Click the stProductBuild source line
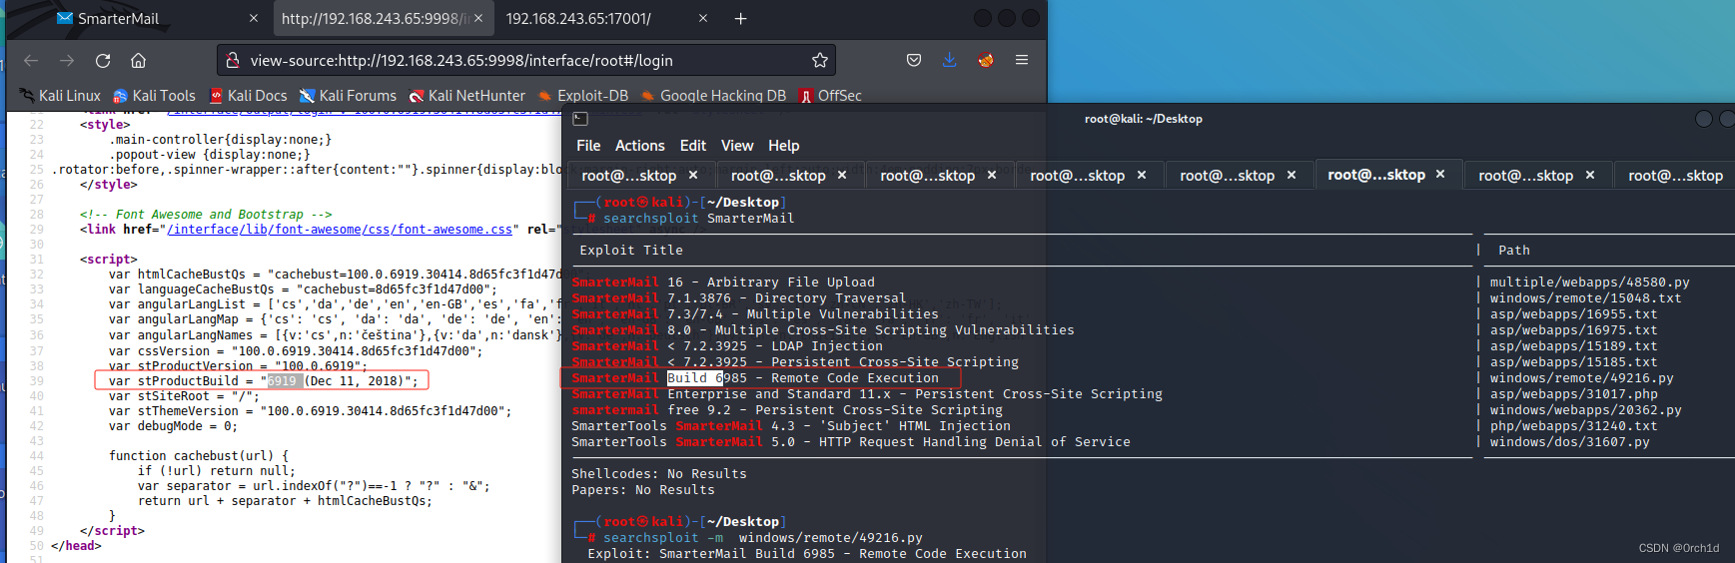1735x563 pixels. click(263, 380)
